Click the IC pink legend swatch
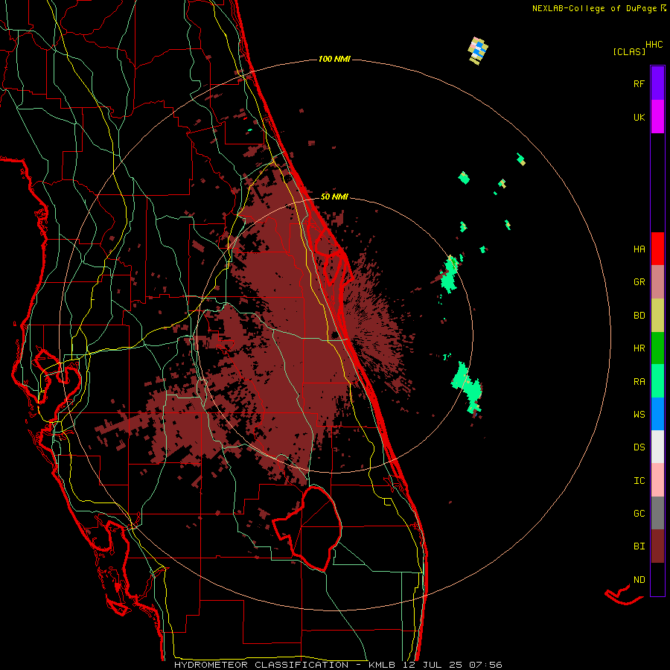The image size is (670, 670). click(x=657, y=480)
